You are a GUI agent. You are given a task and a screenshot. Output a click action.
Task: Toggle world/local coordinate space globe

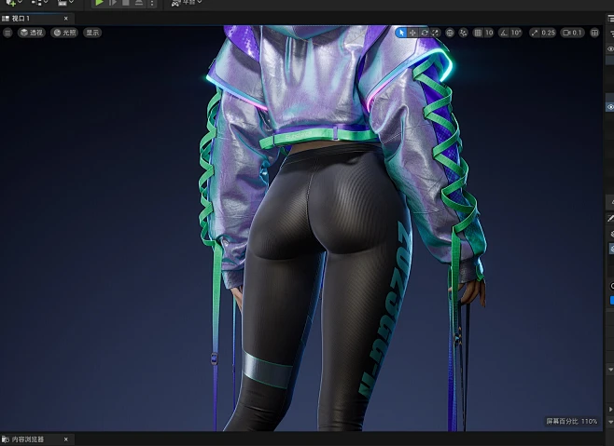[450, 33]
